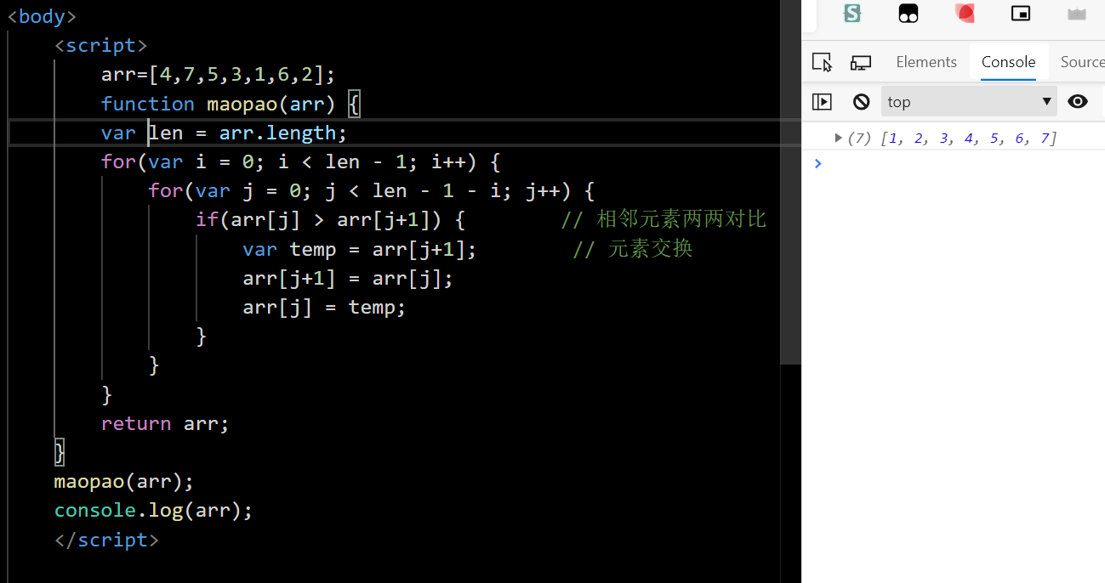Show the console sidebar panel
1105x583 pixels.
tap(822, 102)
